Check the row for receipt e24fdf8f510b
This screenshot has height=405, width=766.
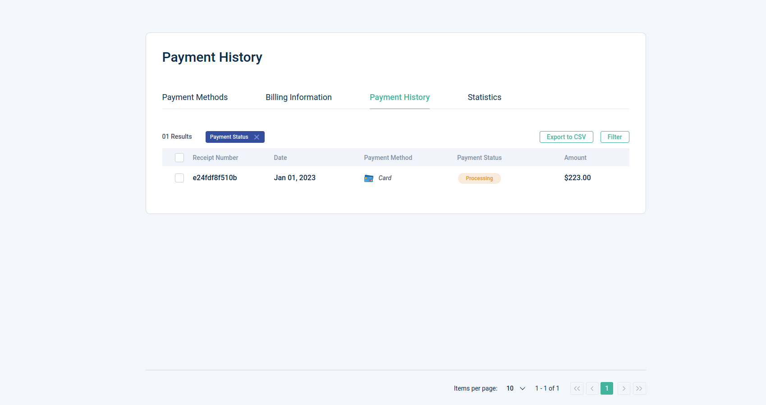[179, 178]
